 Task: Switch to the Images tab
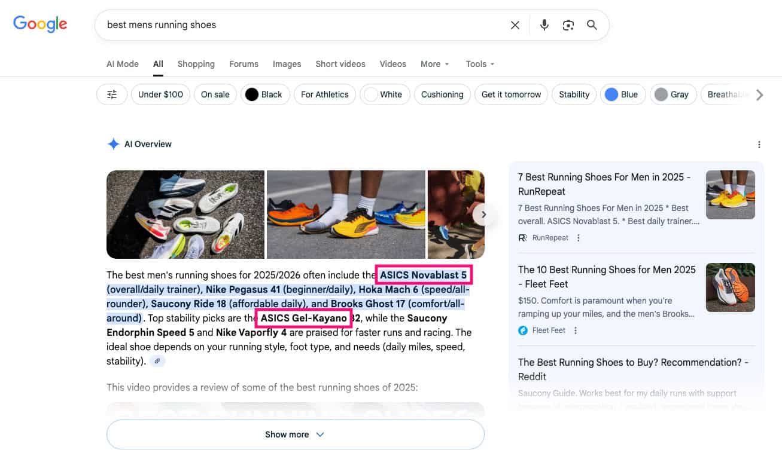287,64
